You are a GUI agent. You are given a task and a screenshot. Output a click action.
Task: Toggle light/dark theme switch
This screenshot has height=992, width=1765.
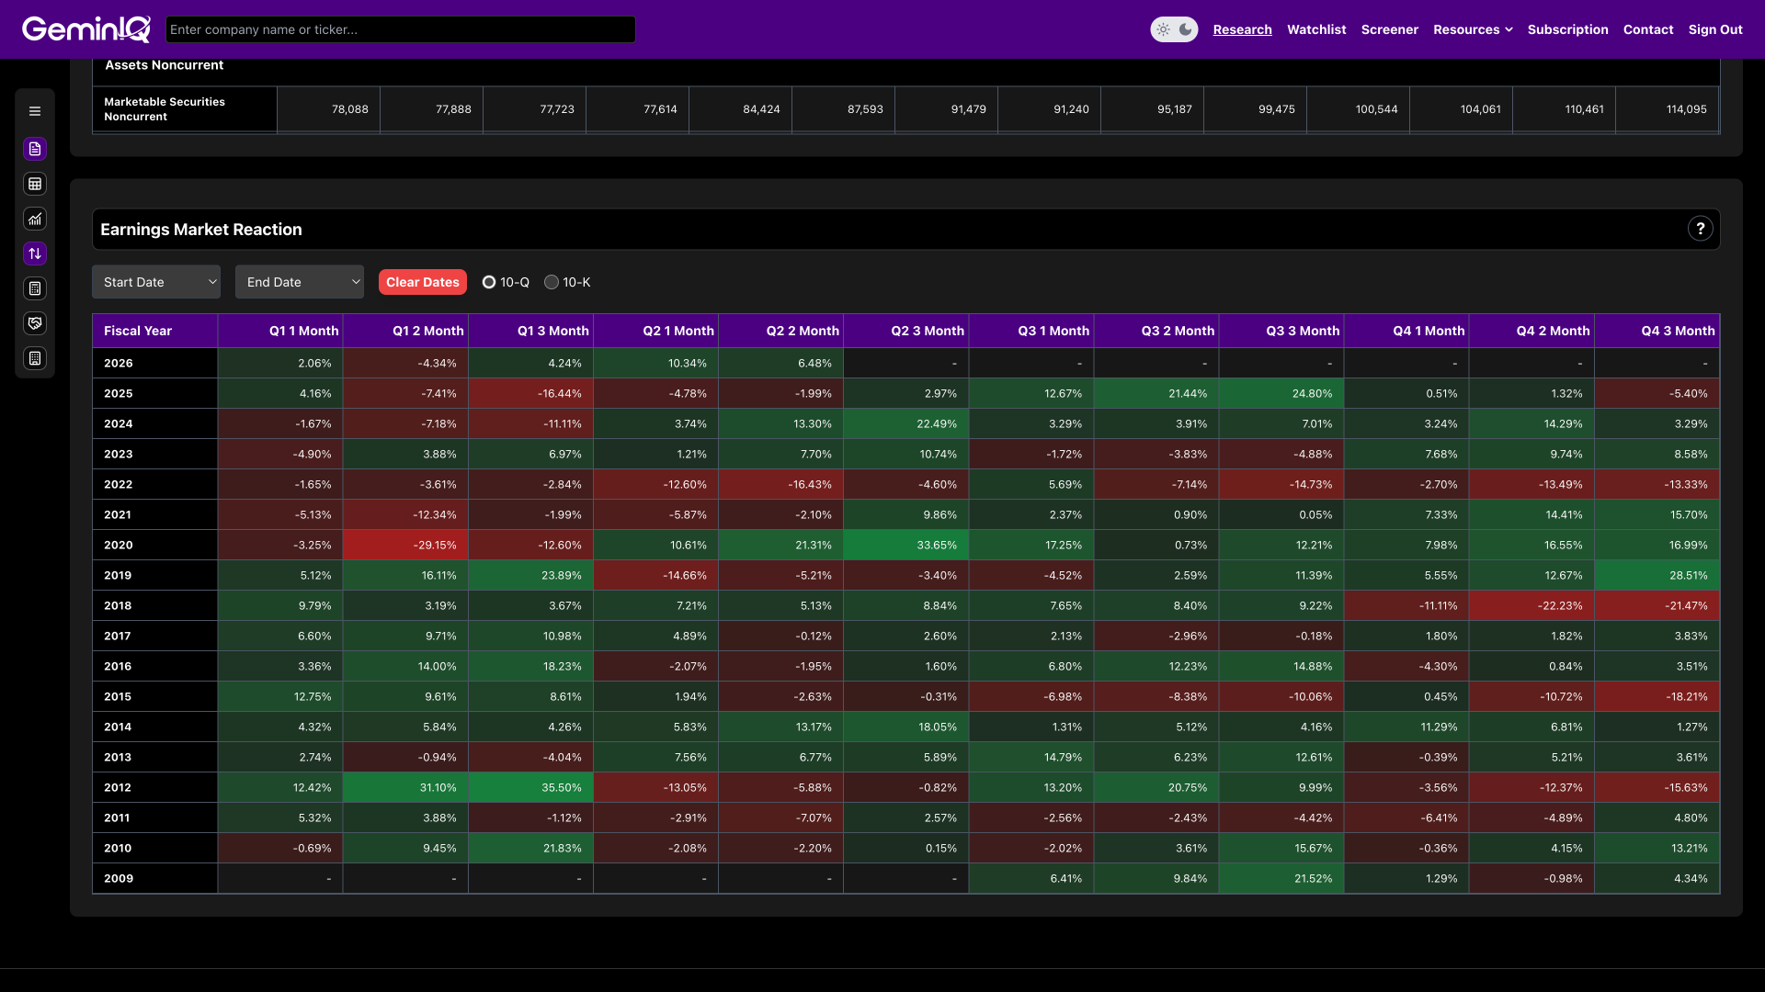(1174, 29)
